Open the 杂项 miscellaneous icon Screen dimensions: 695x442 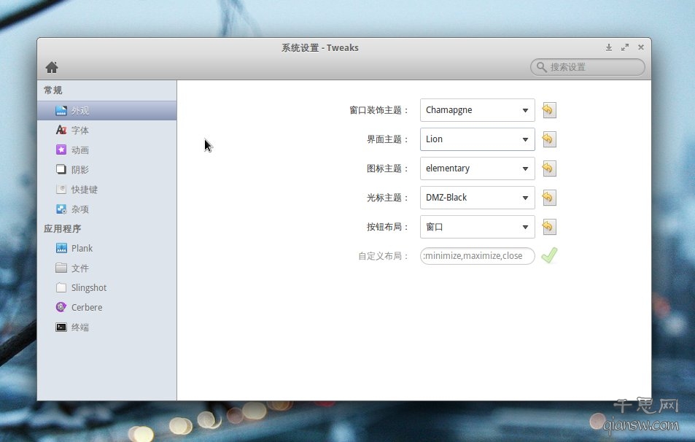(x=61, y=209)
